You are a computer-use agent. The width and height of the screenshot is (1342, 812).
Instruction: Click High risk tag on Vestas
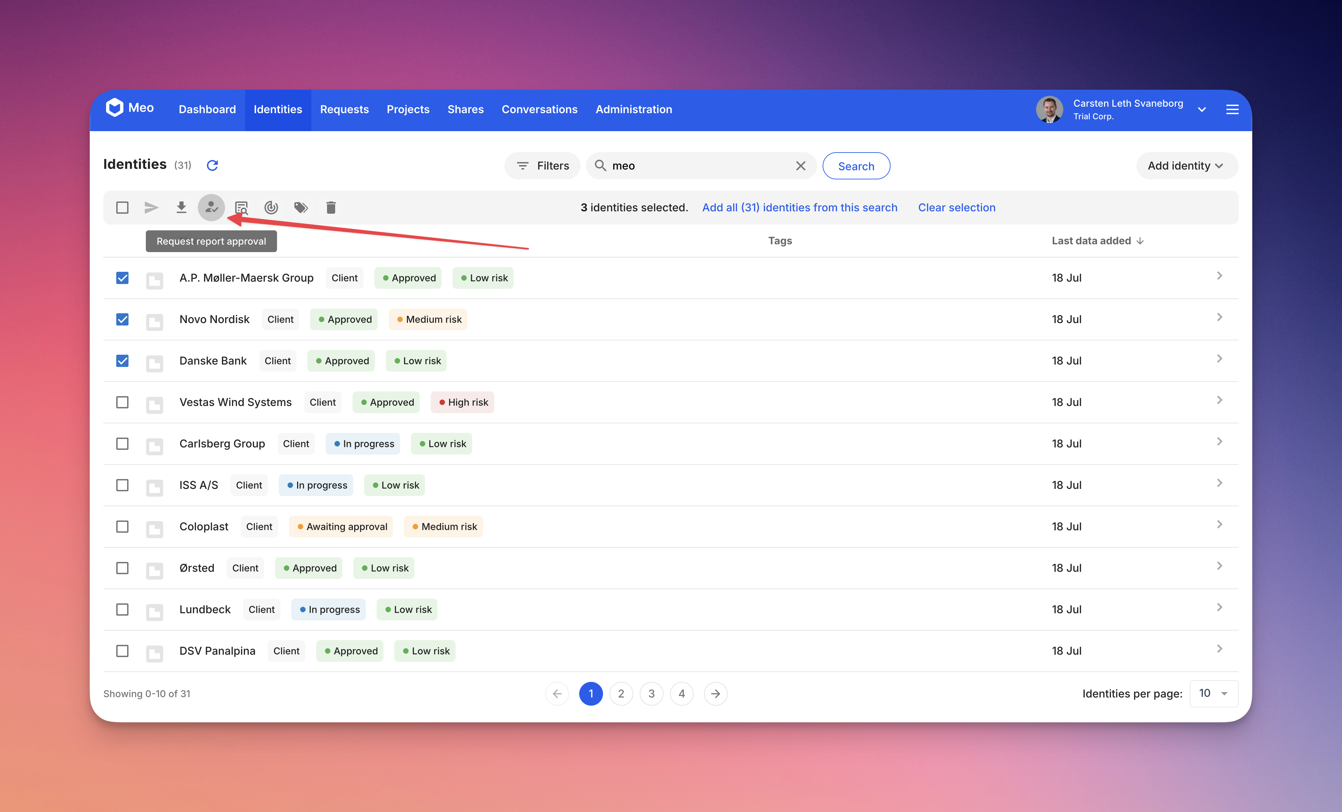[x=462, y=402]
